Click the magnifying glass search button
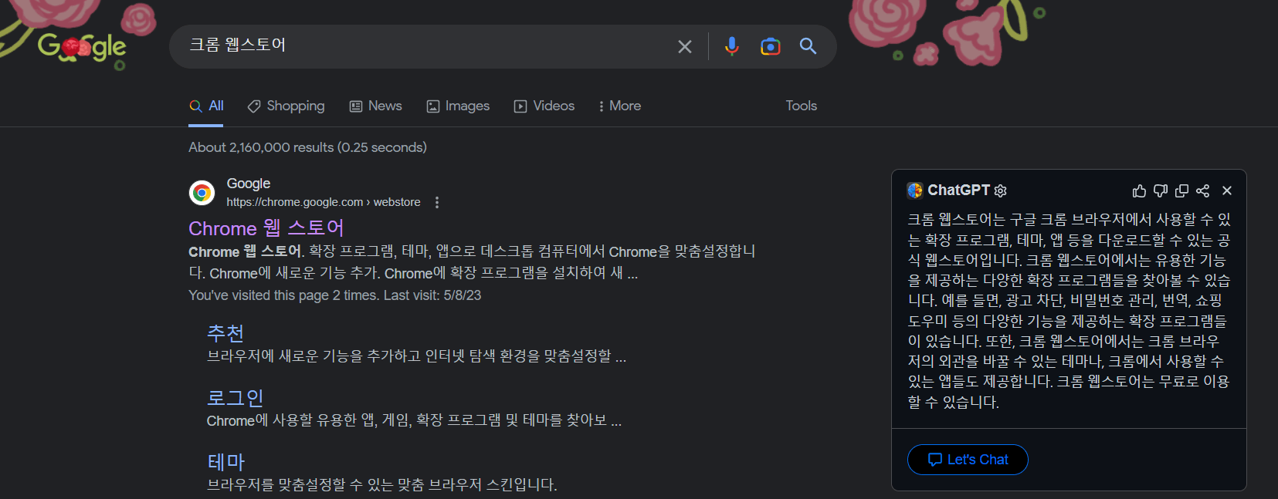This screenshot has height=499, width=1278. tap(808, 46)
